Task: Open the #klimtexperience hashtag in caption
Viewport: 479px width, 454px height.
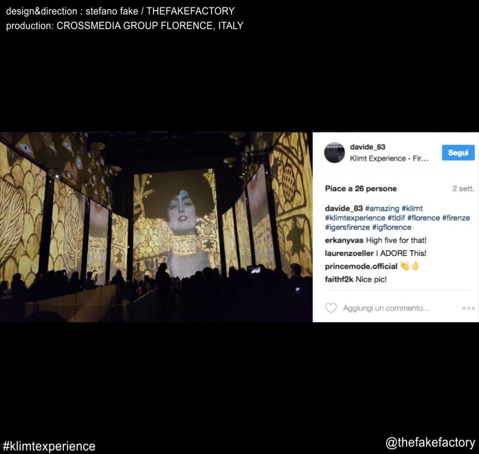Action: (x=355, y=218)
